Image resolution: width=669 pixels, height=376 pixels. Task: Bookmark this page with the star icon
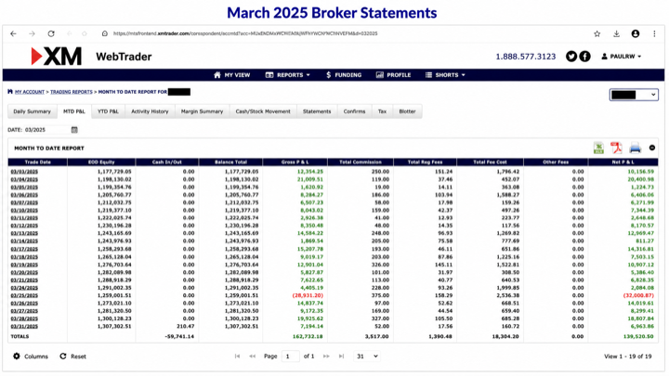(x=597, y=33)
